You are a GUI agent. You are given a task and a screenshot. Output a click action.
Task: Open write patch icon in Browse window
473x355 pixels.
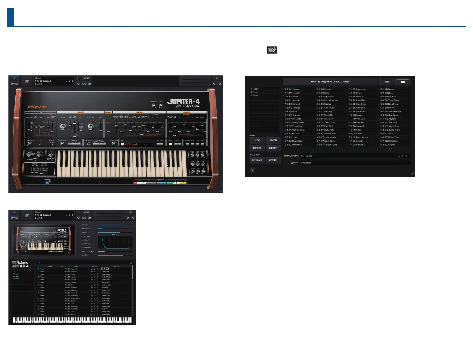tap(27, 215)
